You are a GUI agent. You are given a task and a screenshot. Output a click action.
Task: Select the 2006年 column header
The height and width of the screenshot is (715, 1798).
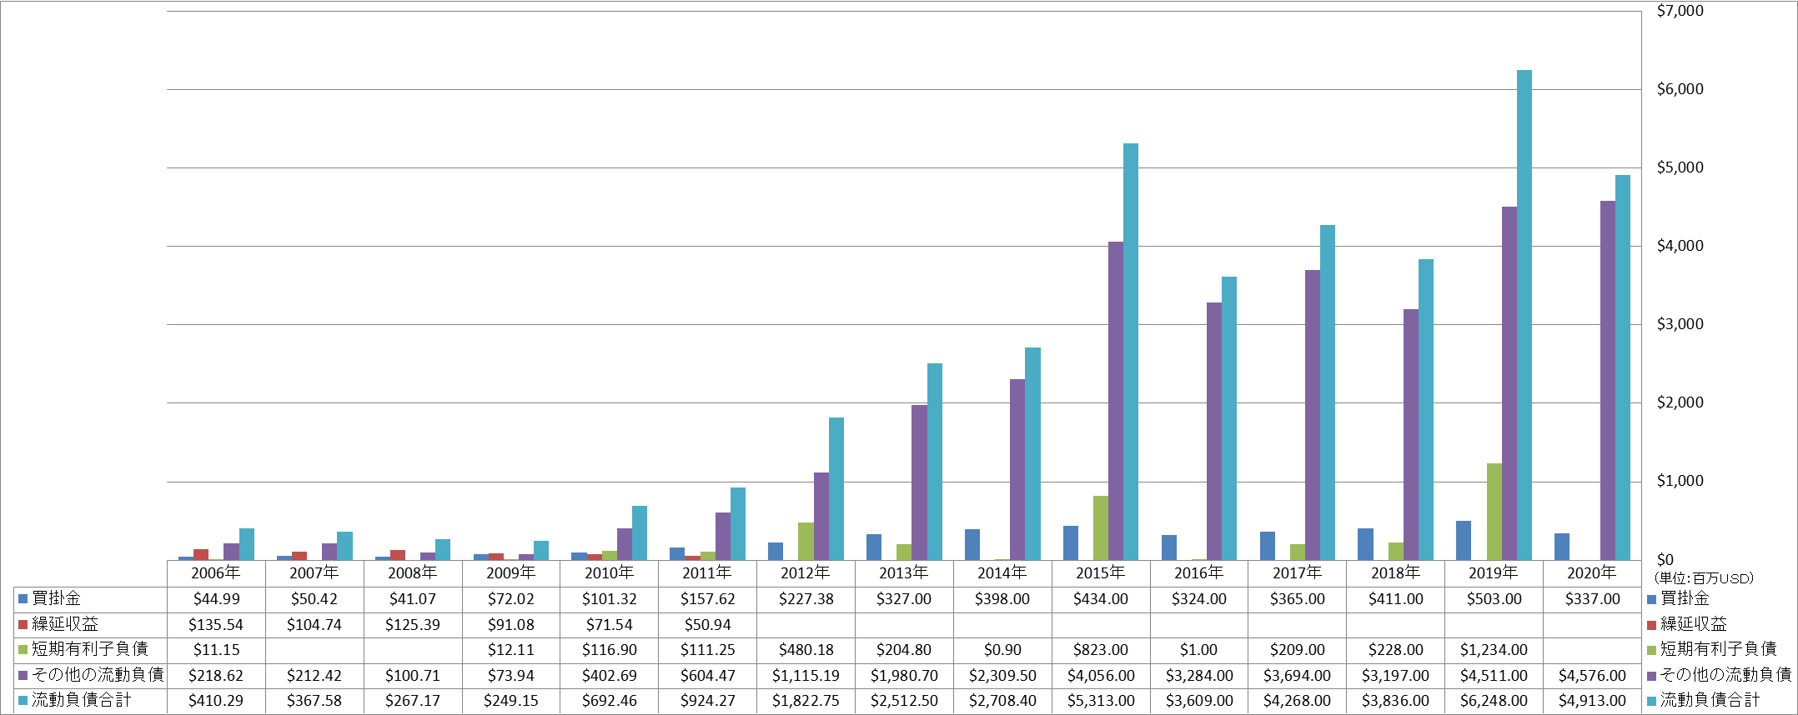(x=216, y=572)
